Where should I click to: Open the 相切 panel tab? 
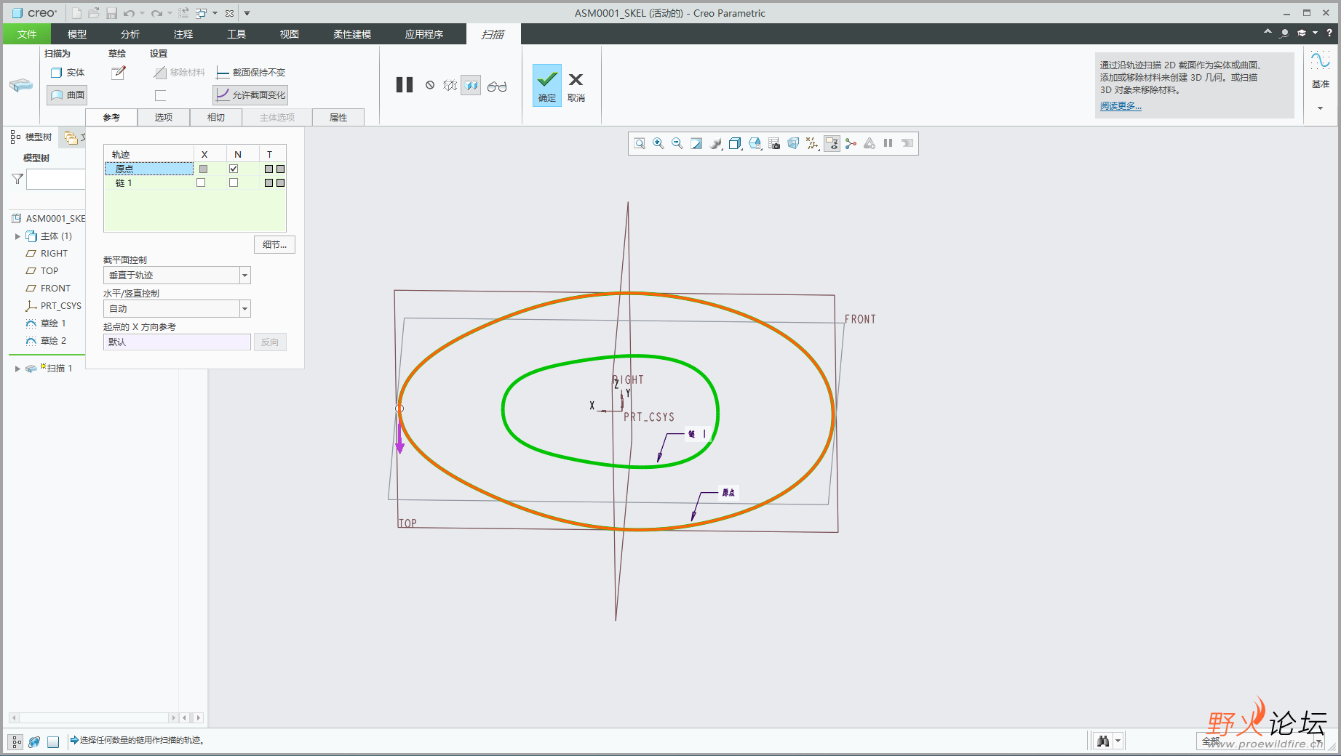tap(216, 117)
